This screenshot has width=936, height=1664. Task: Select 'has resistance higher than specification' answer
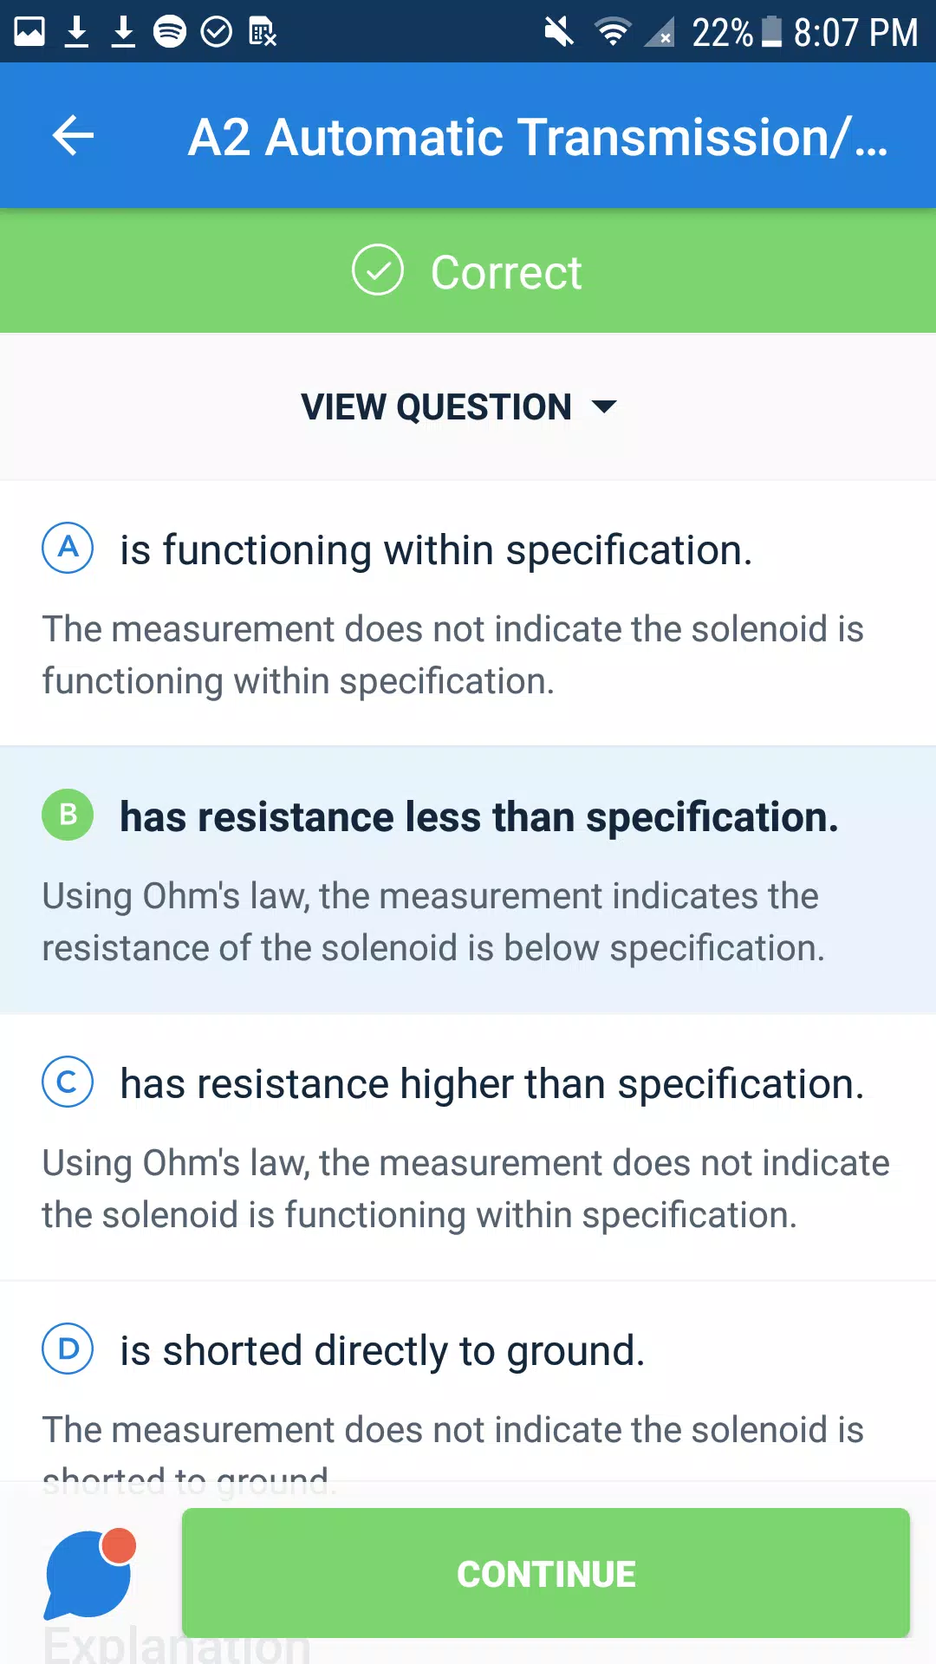492,1083
